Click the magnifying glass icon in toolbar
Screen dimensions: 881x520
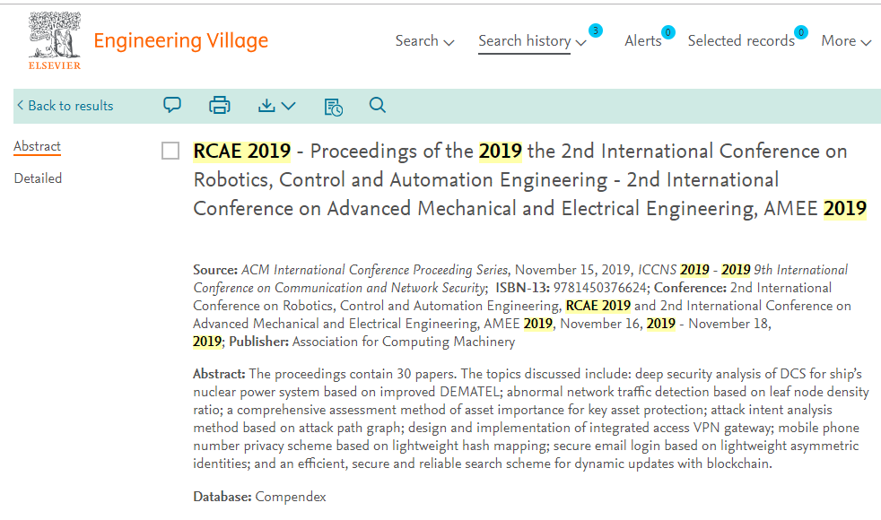coord(378,106)
